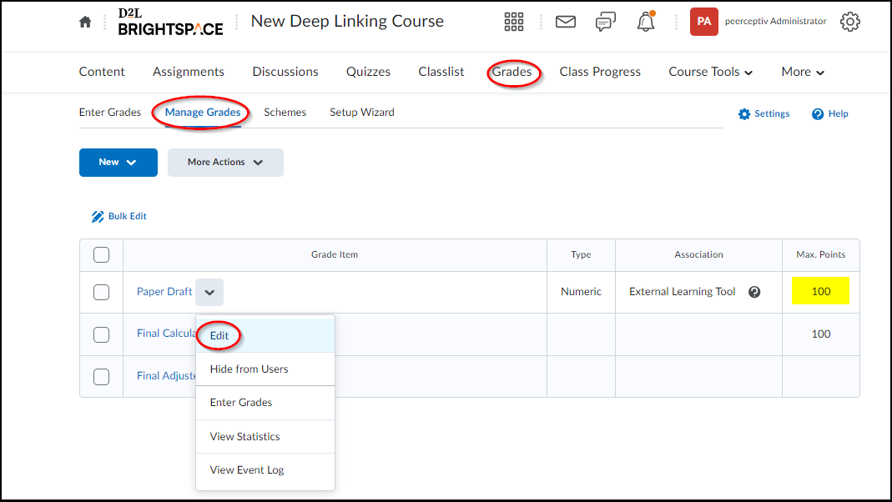Click Final Calculated row's 100 max points
892x502 pixels.
tap(820, 334)
